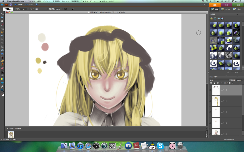Select the Move tool in the toolbox
Image resolution: width=244 pixels, height=152 pixels.
[x=2, y=14]
